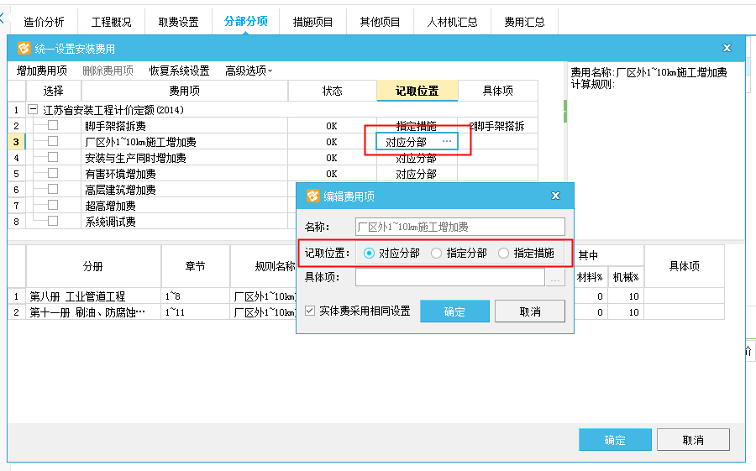Switch to the 措施项目 tab
Screen dimensions: 756x471
pos(312,22)
